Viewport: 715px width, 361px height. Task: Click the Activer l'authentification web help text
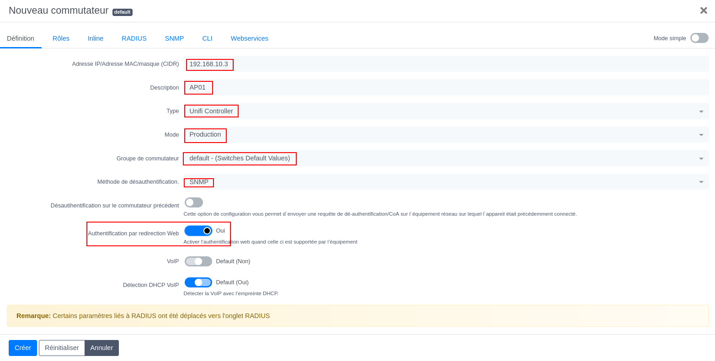pyautogui.click(x=271, y=242)
